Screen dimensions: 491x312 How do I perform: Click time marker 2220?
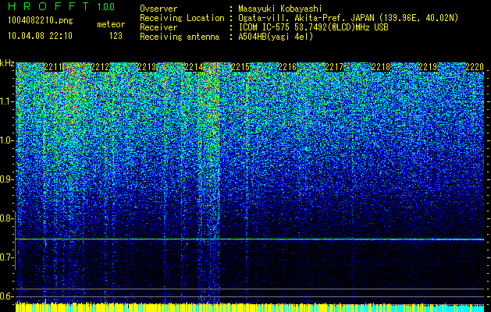475,67
